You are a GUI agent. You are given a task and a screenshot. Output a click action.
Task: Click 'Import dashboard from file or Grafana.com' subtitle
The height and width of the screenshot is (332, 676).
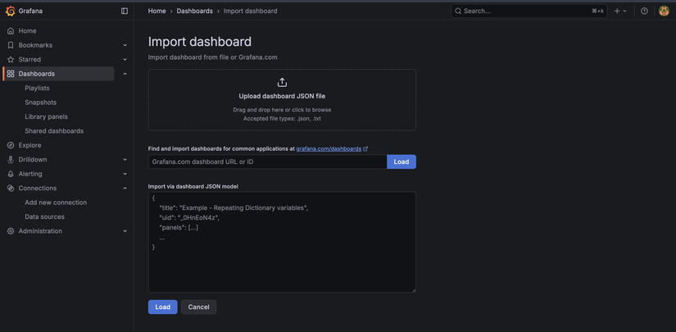(x=212, y=57)
